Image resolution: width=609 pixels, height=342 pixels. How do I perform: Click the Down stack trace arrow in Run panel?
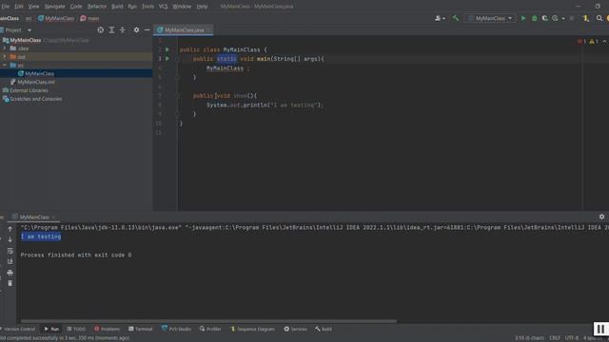click(10, 239)
